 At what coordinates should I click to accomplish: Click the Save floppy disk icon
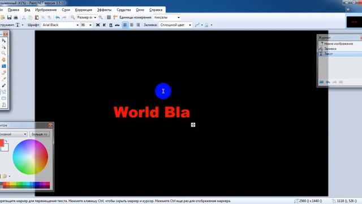click(x=9, y=18)
